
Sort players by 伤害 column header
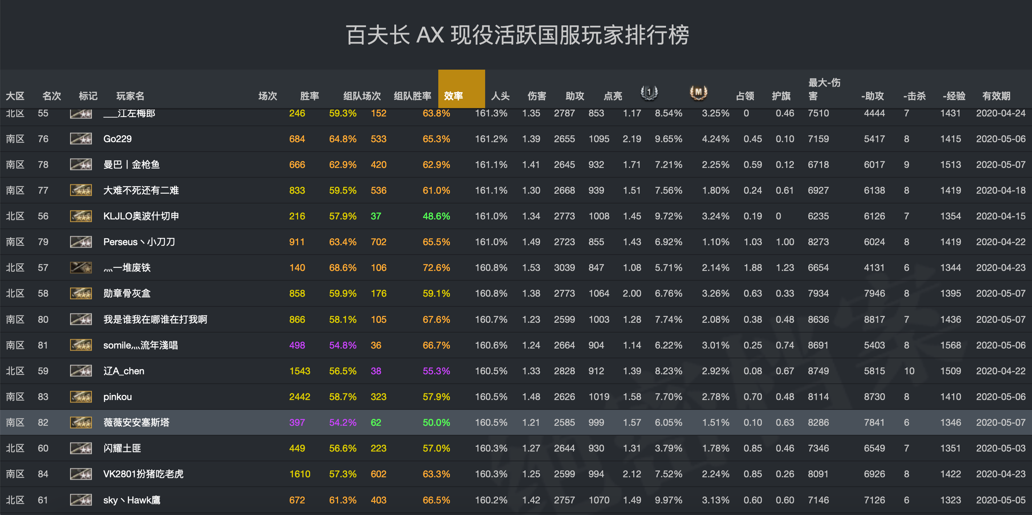point(537,96)
